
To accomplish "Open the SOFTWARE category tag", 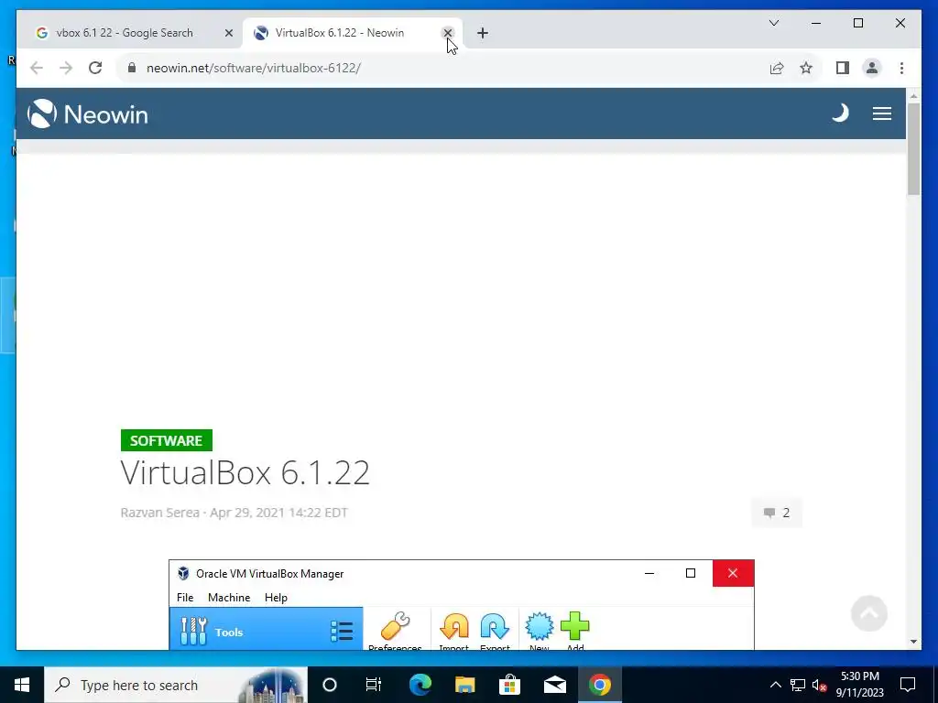I will [167, 440].
